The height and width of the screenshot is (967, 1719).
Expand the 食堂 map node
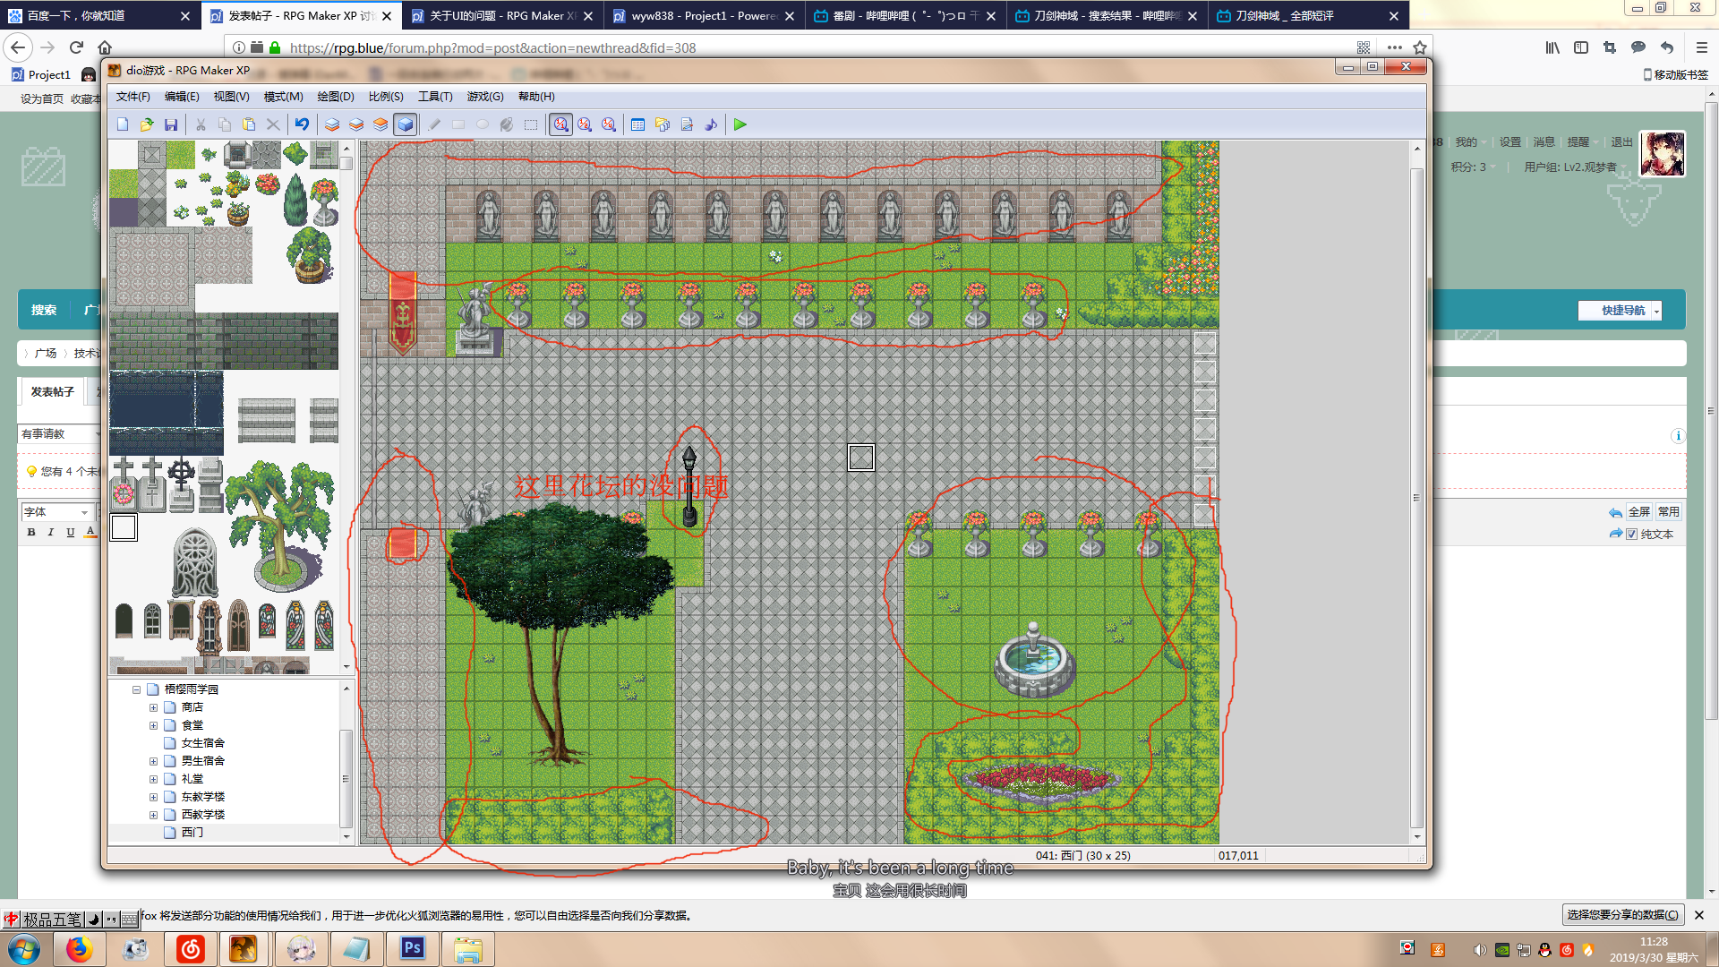(x=153, y=725)
